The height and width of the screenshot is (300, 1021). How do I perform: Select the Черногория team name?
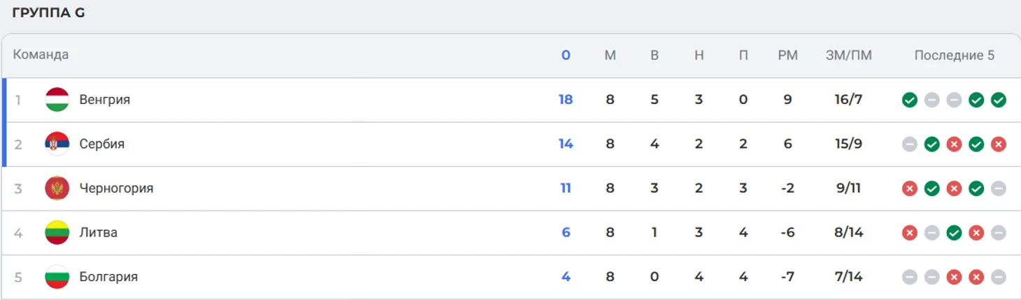coord(116,188)
